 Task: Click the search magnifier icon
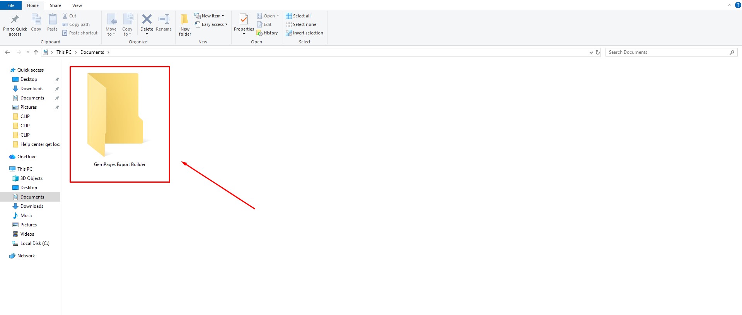pyautogui.click(x=732, y=52)
